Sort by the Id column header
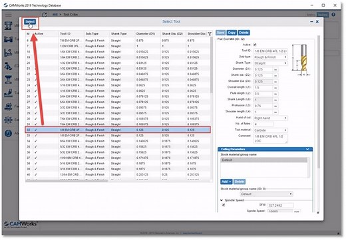Image resolution: width=346 pixels, height=240 pixels. (29, 34)
